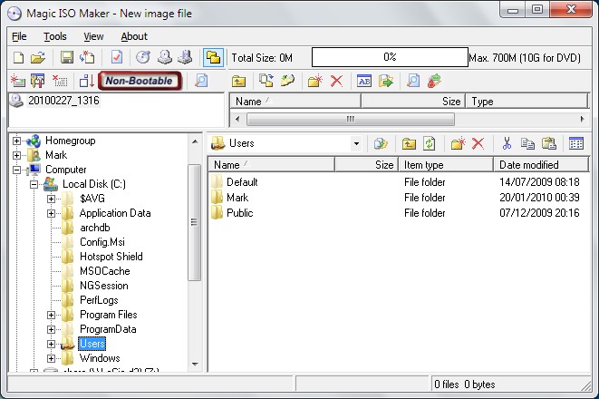Open the Tools menu
Viewport: 599px width, 399px height.
55,36
